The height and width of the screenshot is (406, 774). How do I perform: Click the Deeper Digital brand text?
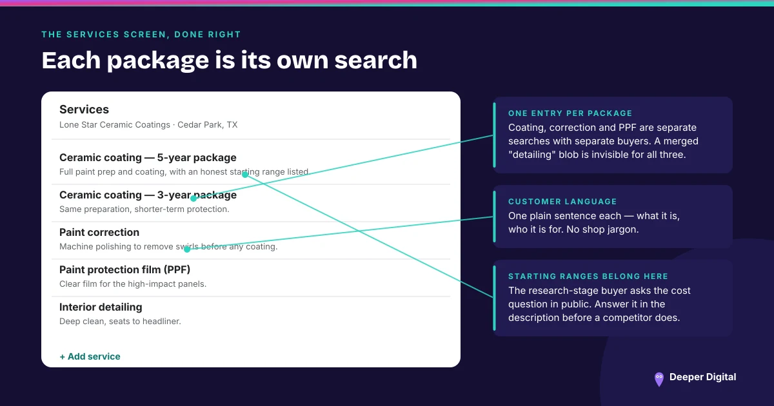click(702, 377)
